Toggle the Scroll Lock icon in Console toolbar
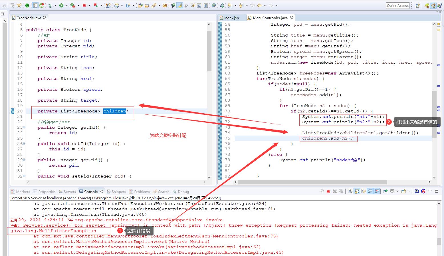Screen dimensions: 444x256 [x=357, y=191]
